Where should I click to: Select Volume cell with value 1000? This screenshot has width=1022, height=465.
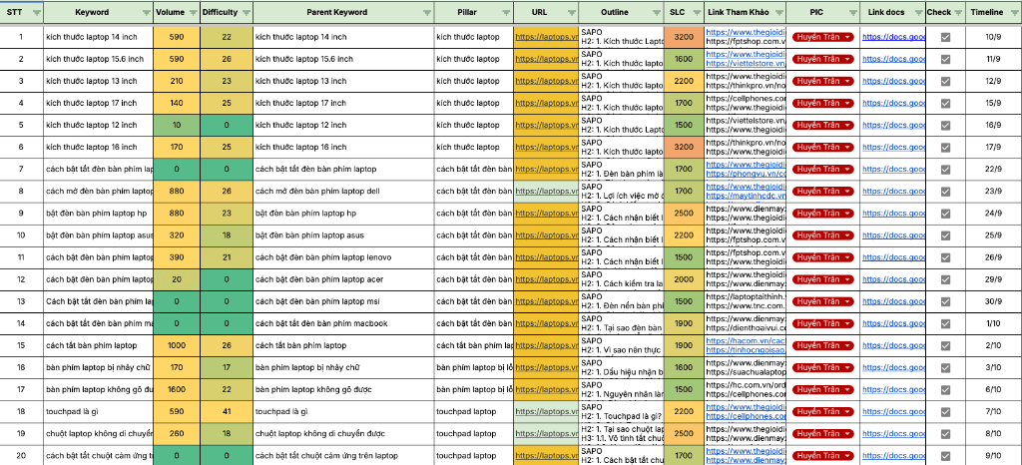(177, 345)
